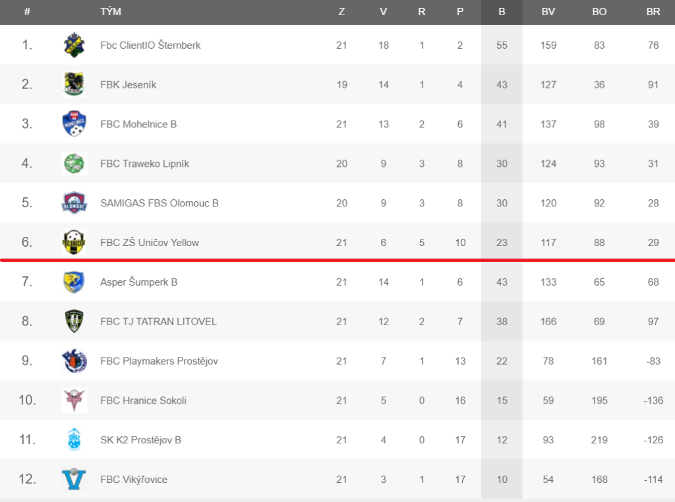Click the Z games-played column header
Image resolution: width=675 pixels, height=502 pixels.
[342, 12]
